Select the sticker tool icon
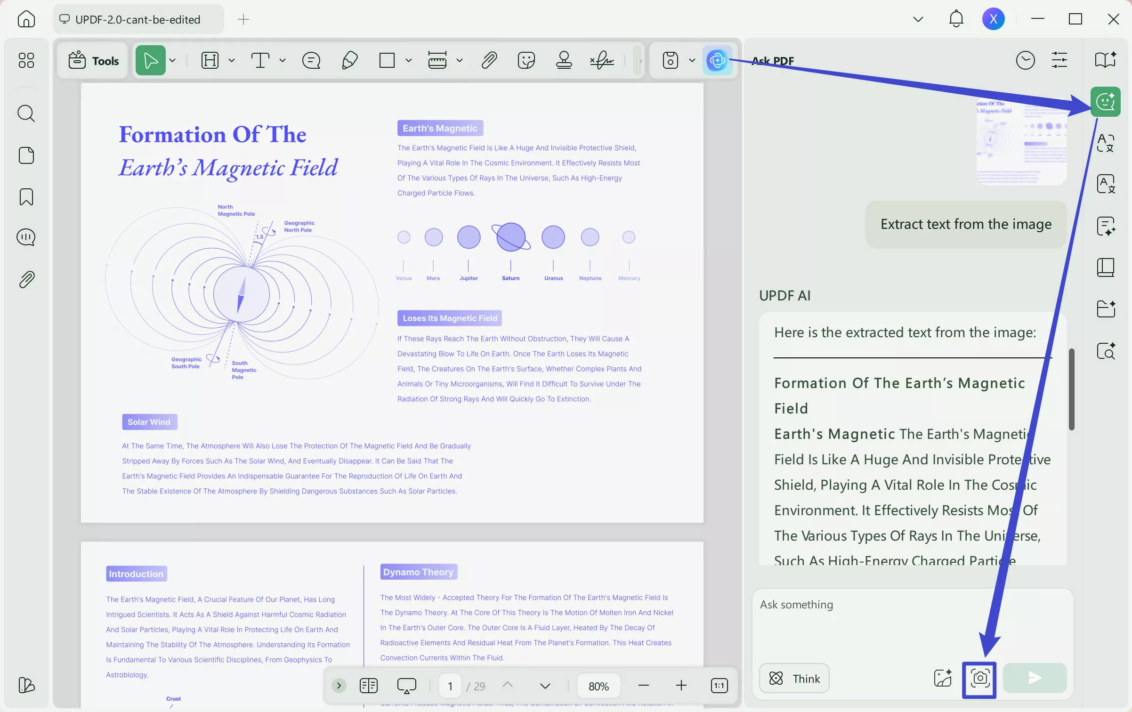 (x=526, y=60)
